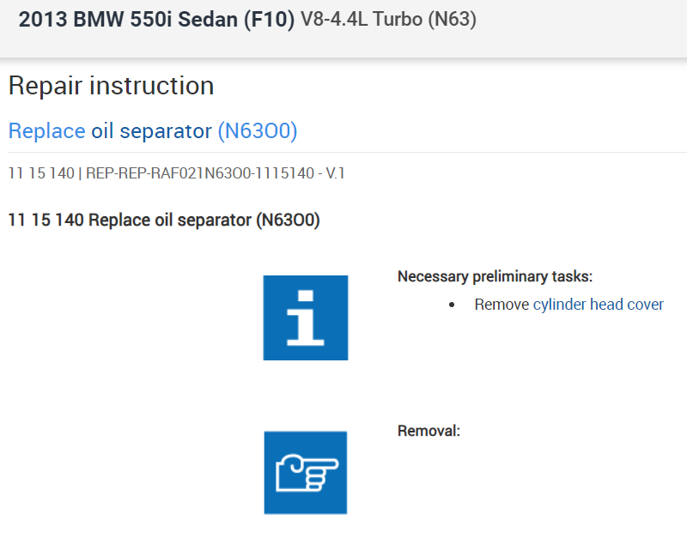Image resolution: width=687 pixels, height=550 pixels.
Task: Click the 'Repair instruction' heading
Action: point(111,86)
